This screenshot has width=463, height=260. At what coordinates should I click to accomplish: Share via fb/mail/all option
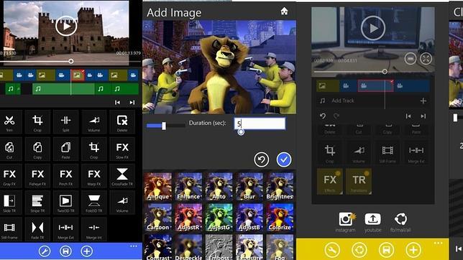coord(400,223)
